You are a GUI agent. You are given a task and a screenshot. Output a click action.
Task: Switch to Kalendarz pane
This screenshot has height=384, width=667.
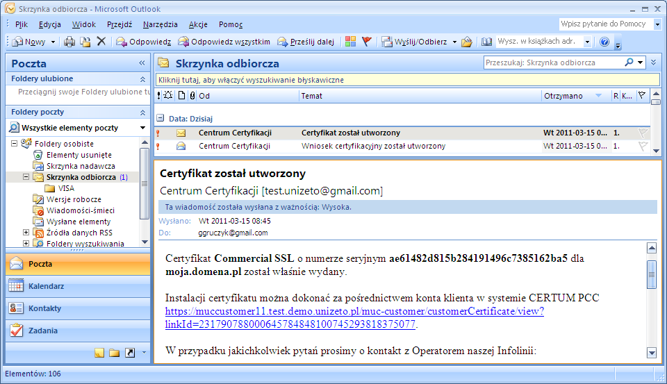coord(78,286)
